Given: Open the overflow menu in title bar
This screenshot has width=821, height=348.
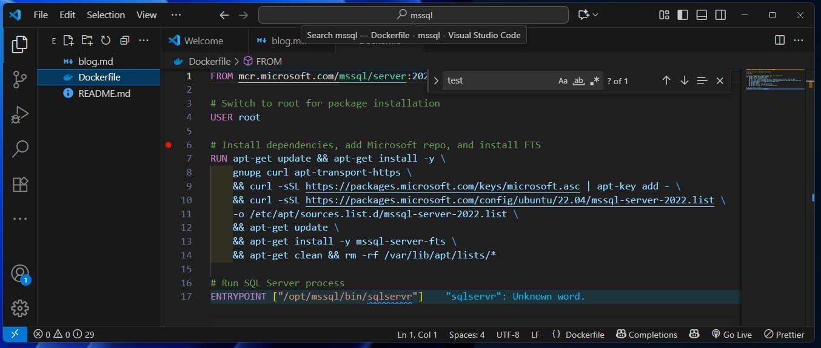Looking at the screenshot, I should click(x=176, y=15).
